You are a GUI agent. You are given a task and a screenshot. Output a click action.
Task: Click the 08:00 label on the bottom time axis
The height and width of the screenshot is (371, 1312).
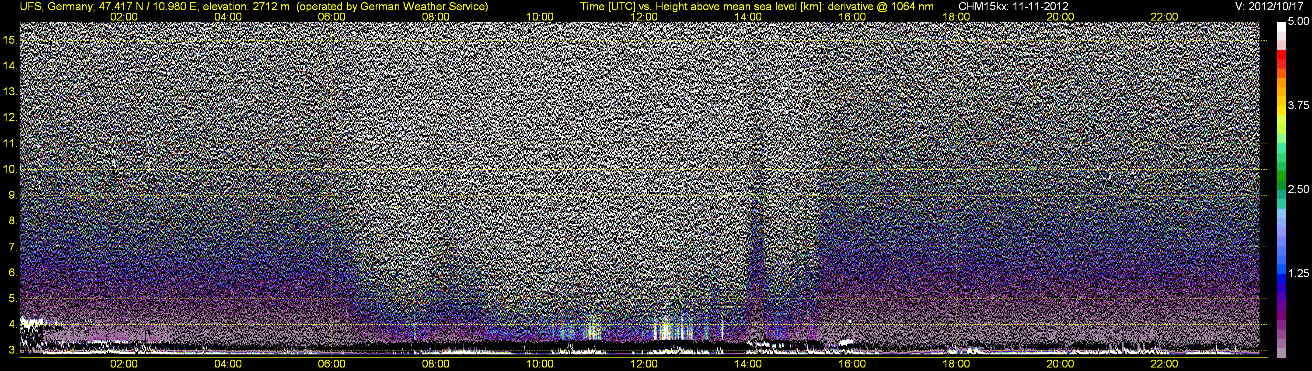click(436, 364)
